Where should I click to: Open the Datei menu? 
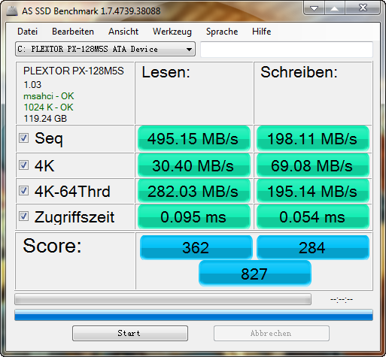28,32
